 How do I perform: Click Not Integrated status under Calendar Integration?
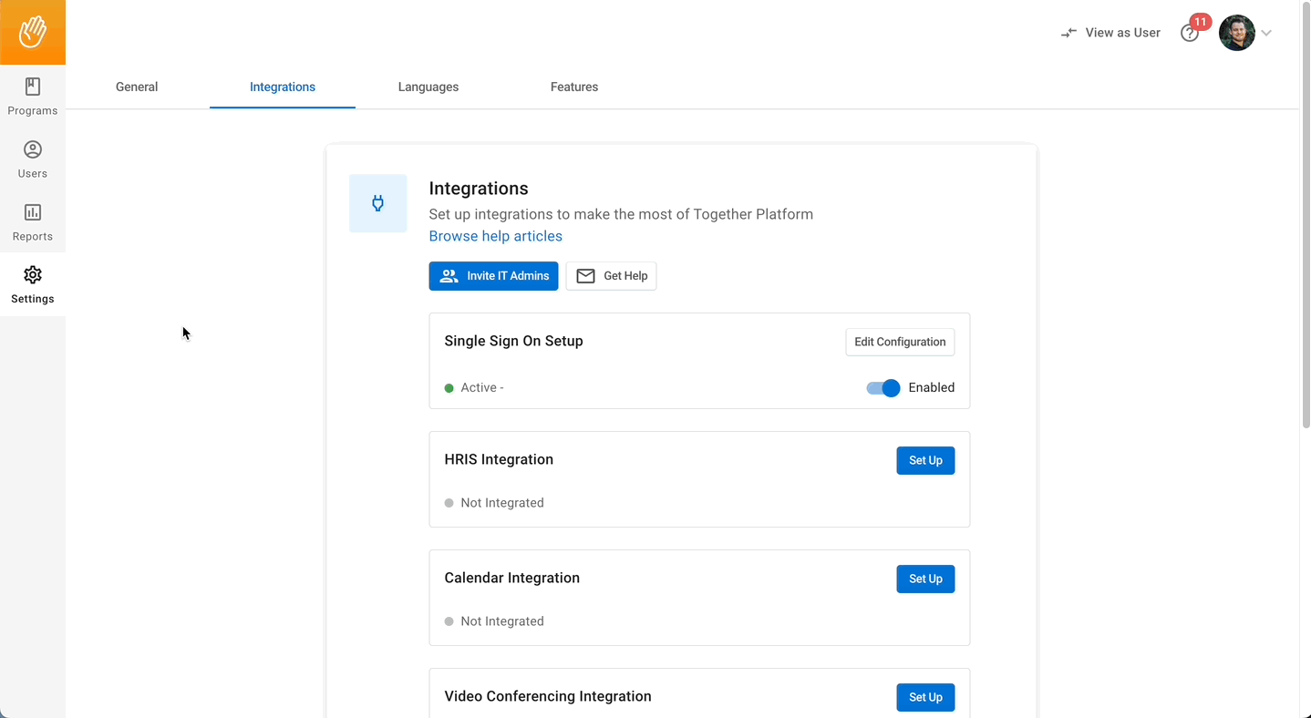click(x=494, y=621)
